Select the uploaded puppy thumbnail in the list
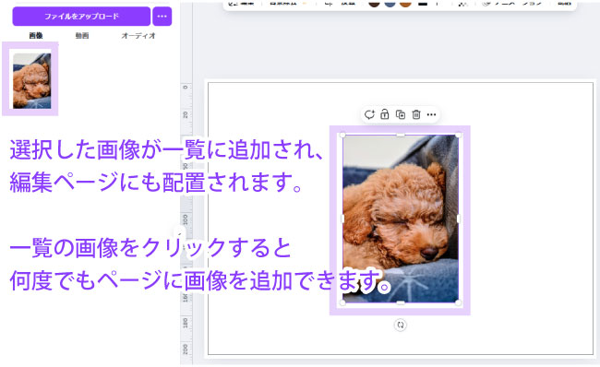This screenshot has height=367, width=600. (x=31, y=80)
